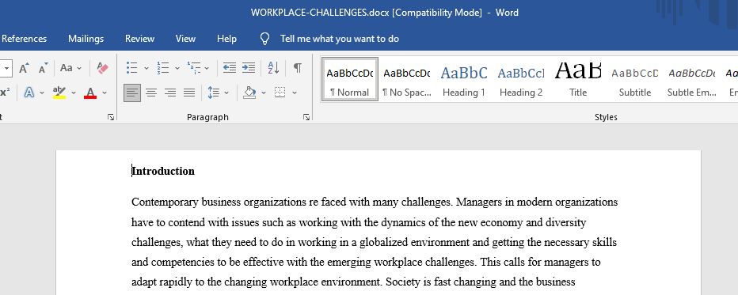
Task: Open Paragraph settings dialog launcher
Action: tap(306, 117)
